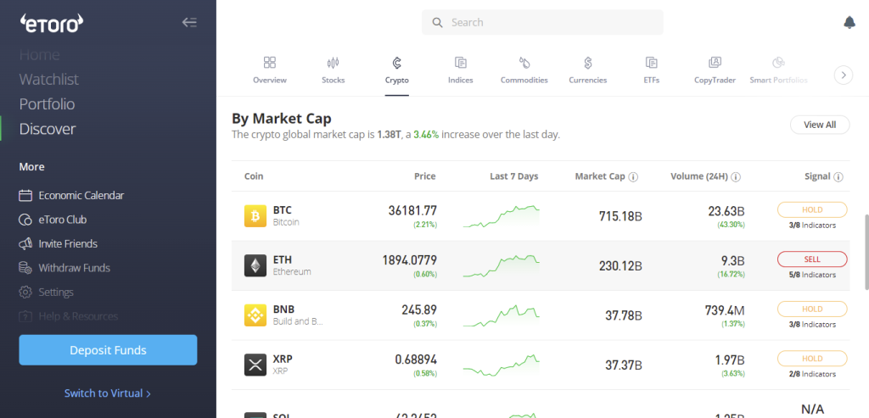This screenshot has height=418, width=869.
Task: Open Invite Friends link
Action: 68,243
